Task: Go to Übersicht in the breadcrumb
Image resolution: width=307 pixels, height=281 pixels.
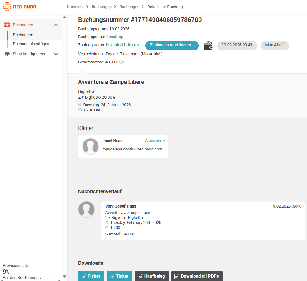Action: point(75,7)
